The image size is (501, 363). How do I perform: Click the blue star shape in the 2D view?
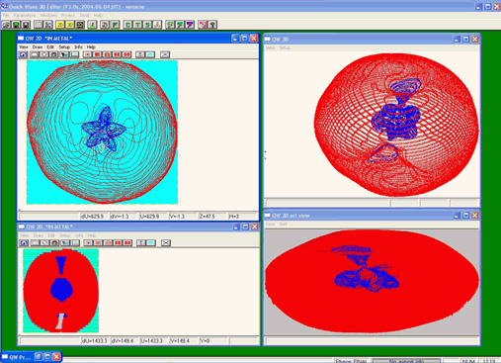(104, 129)
